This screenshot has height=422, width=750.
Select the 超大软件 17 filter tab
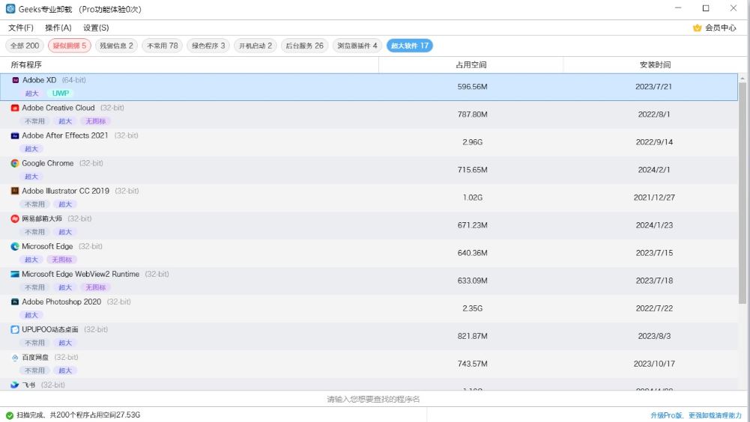(409, 46)
